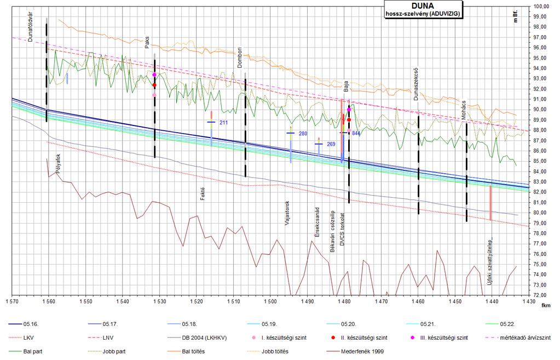Click the "1 570" horizontal axis value
The width and height of the screenshot is (560, 360).
coord(12,301)
